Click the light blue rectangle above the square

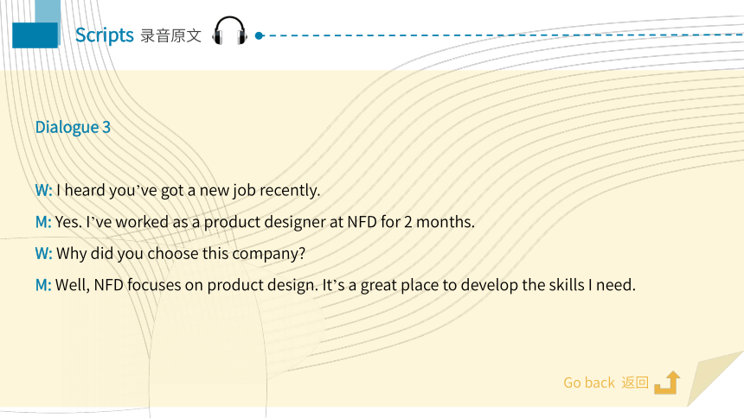[48, 11]
